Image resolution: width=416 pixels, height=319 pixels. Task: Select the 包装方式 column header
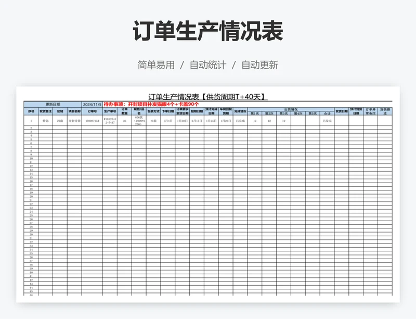point(153,111)
